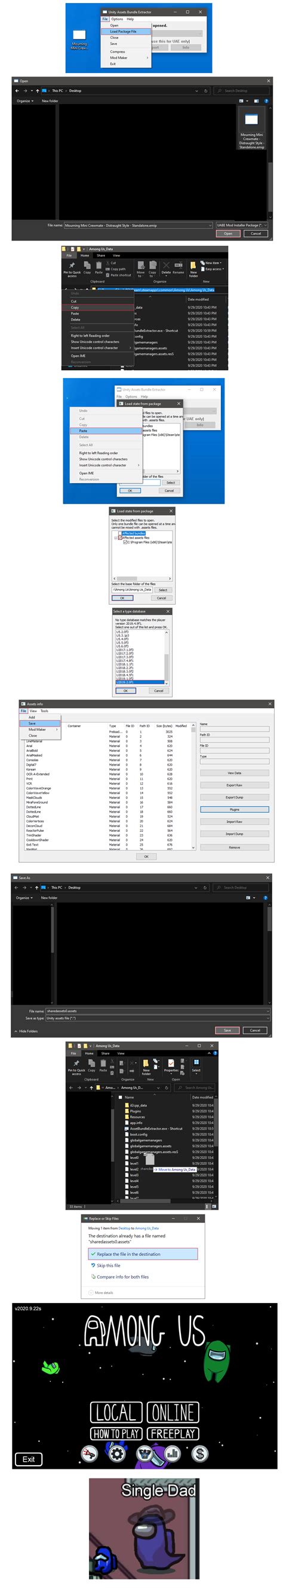Open Save as type Unity assets dropdown
Image resolution: width=283 pixels, height=1592 pixels.
pyautogui.click(x=157, y=1018)
